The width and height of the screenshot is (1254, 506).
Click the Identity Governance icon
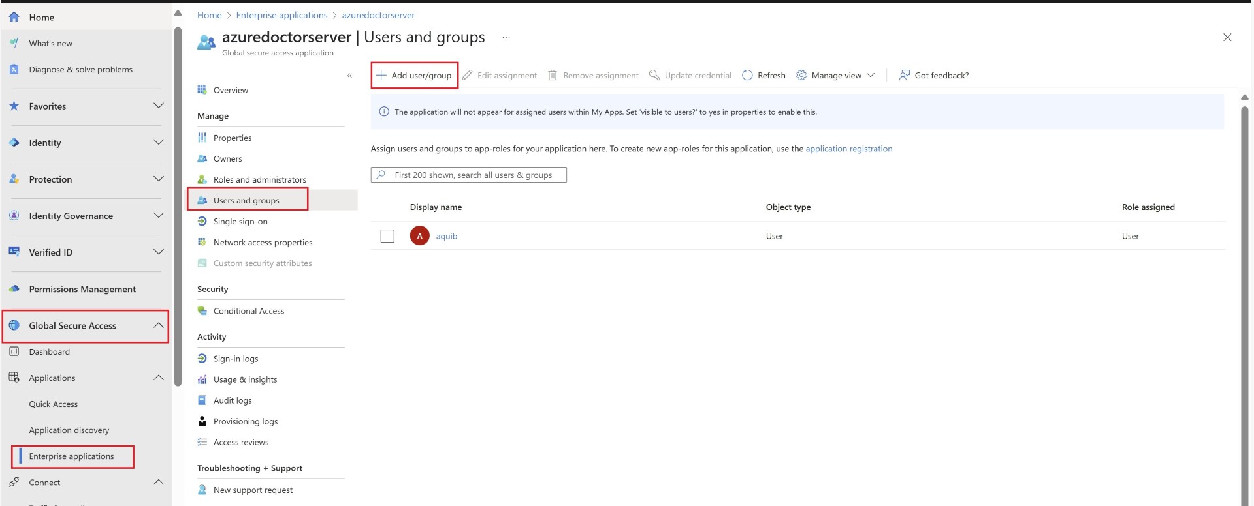14,215
